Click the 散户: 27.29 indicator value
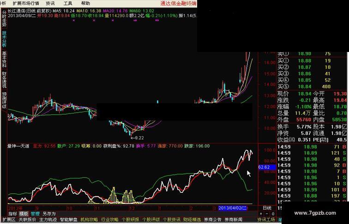Screen dimensions: 349x224 [x=68, y=146]
